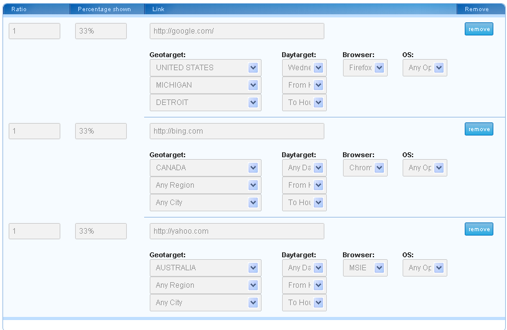Open the Firefox browser dropdown

365,68
